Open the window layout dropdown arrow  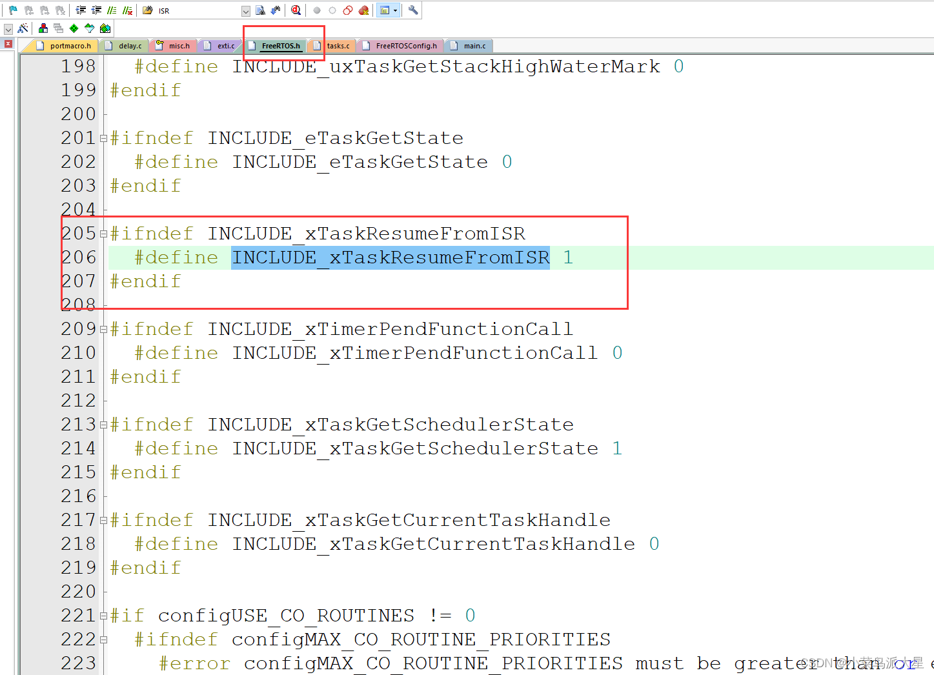tap(394, 10)
